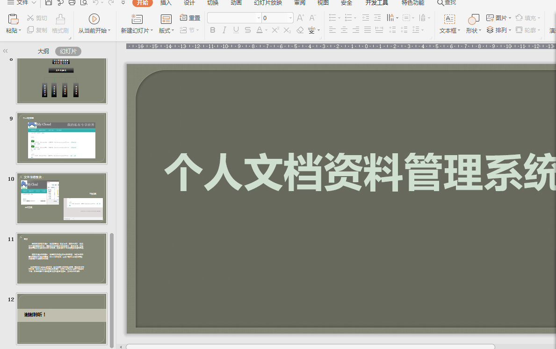The width and height of the screenshot is (556, 349).
Task: Click the Paste clipboard icon
Action: click(13, 19)
